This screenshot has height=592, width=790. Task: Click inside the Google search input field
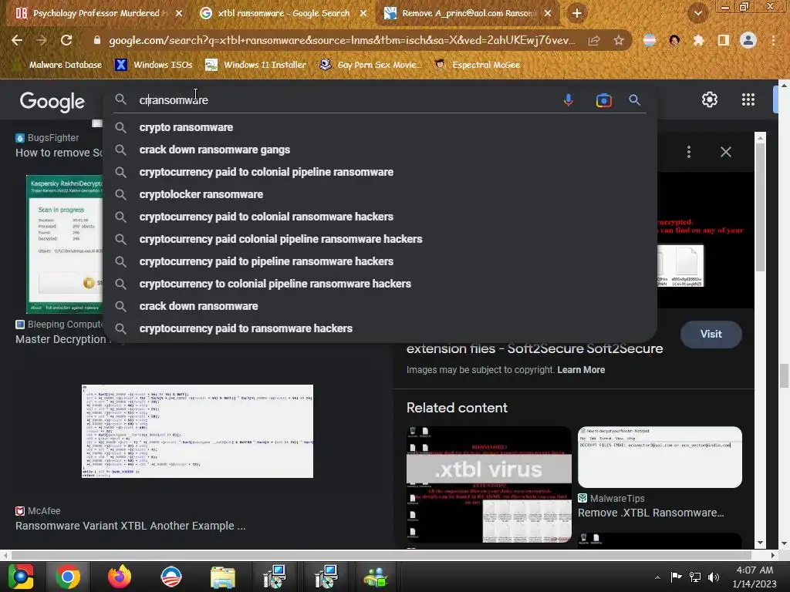coord(343,100)
